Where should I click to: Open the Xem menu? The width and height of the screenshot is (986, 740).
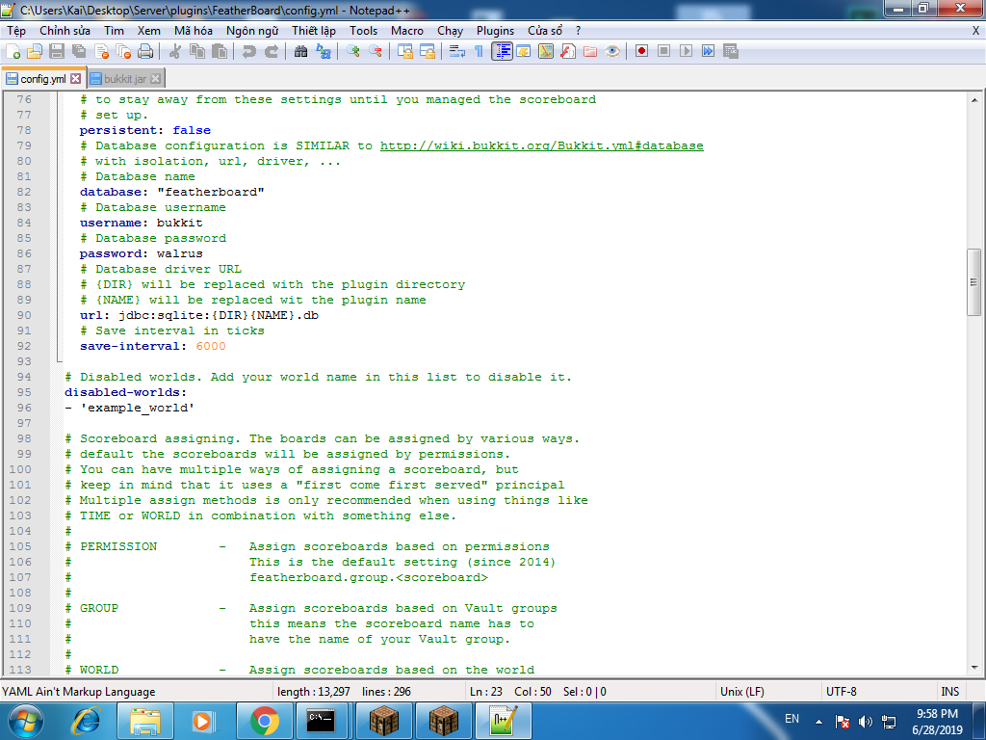(149, 31)
